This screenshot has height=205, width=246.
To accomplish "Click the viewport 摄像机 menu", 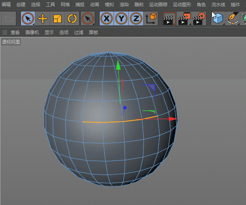I will (x=32, y=32).
